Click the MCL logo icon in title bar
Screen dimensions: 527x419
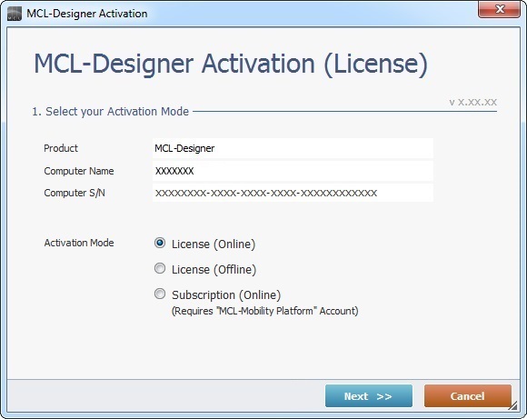15,14
